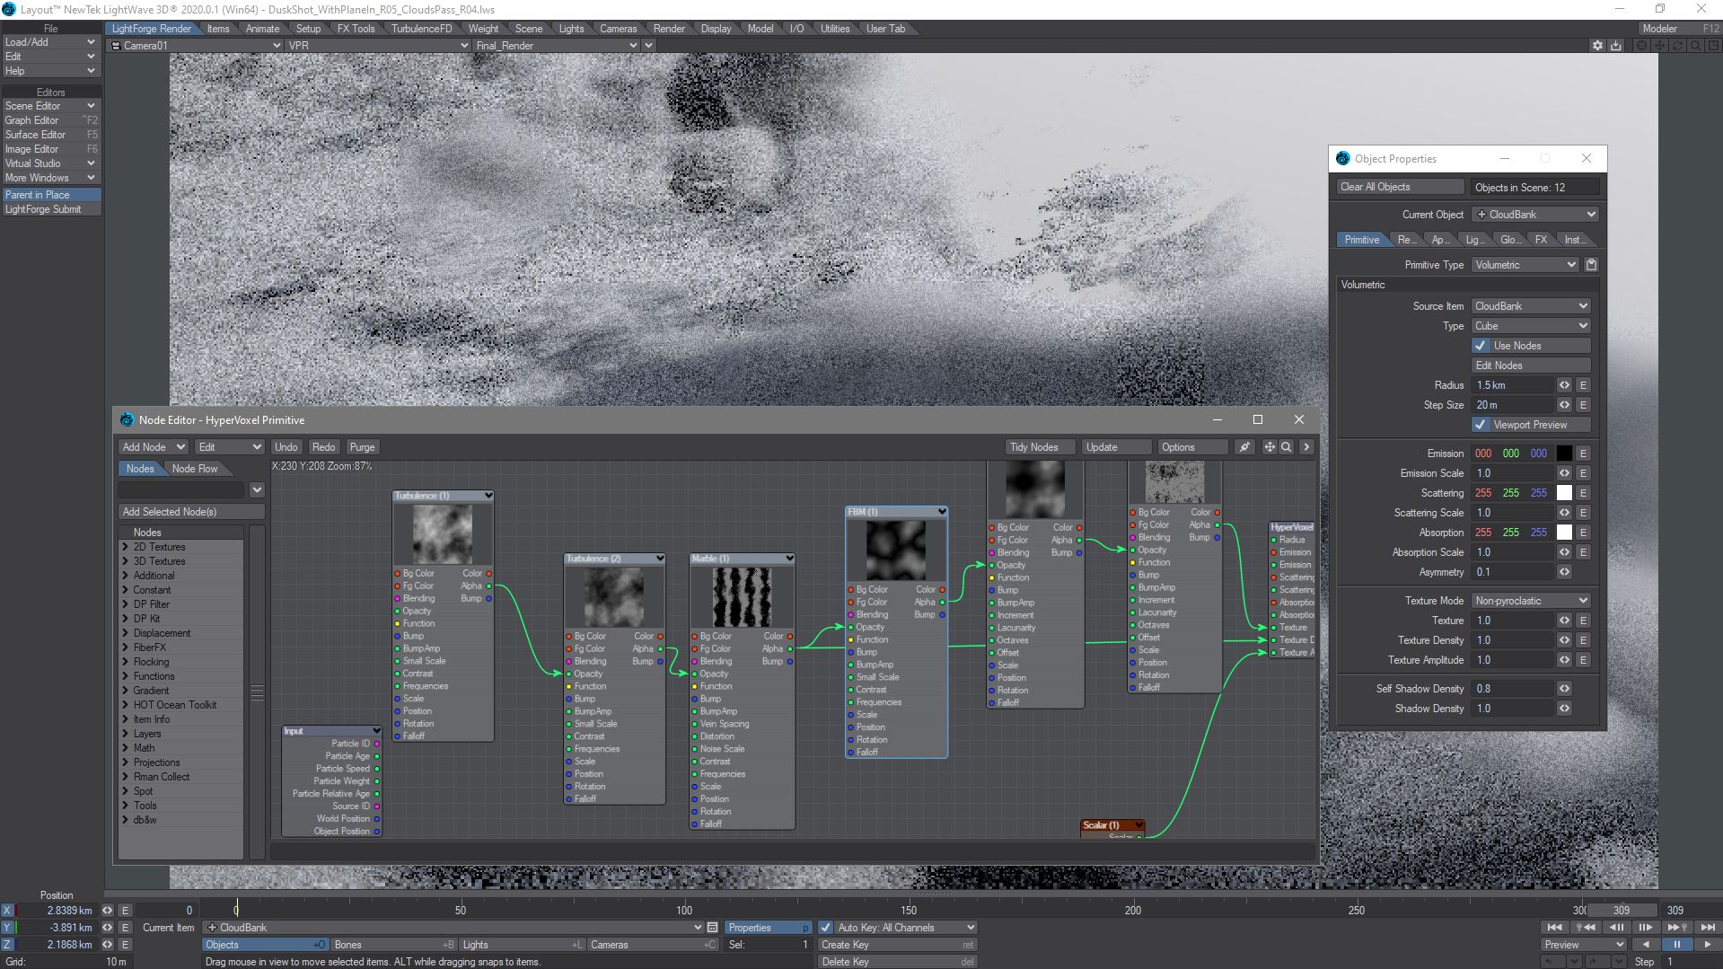
Task: Click the Radius envelope E button
Action: tap(1583, 385)
